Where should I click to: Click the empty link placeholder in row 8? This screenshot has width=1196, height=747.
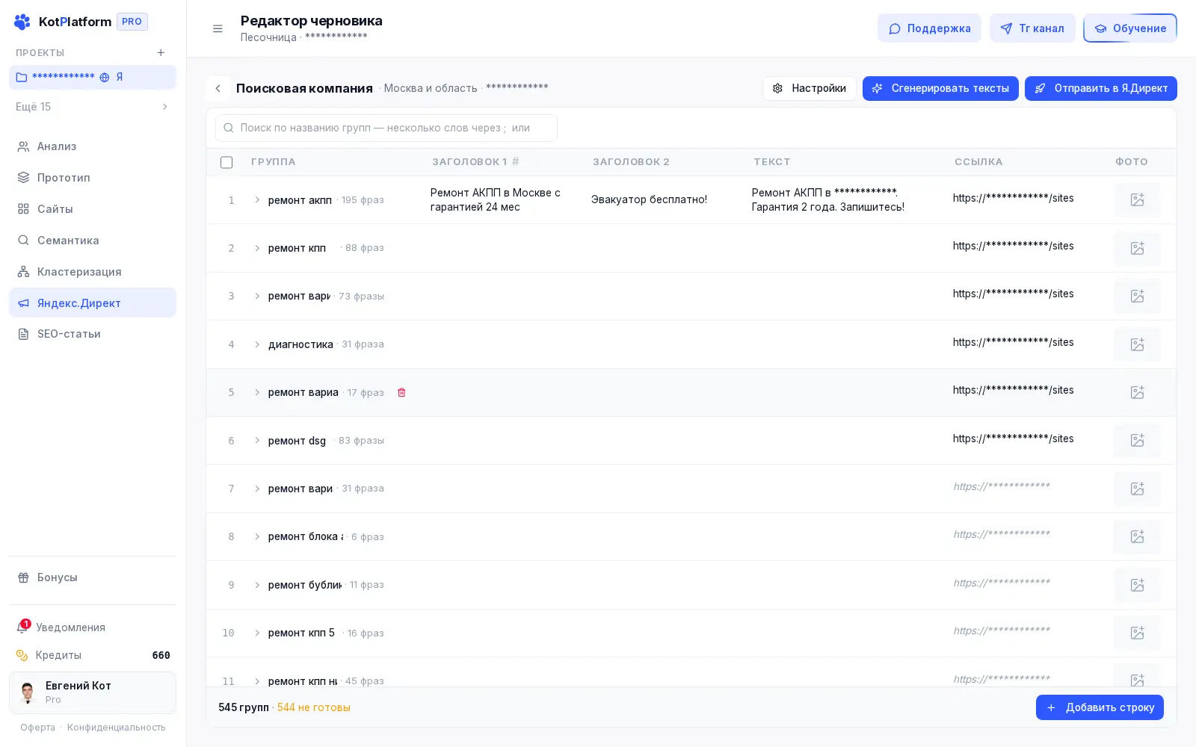click(x=1002, y=534)
